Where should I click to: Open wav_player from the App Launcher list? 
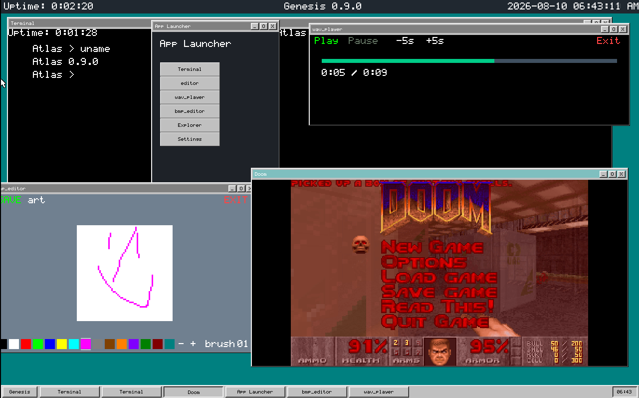[x=190, y=97]
